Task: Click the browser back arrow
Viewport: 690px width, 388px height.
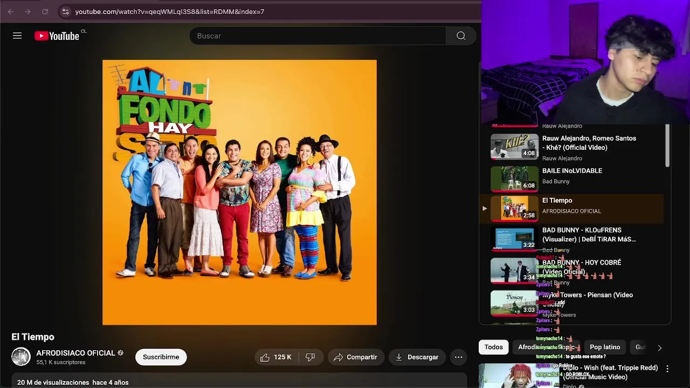Action: 11,11
